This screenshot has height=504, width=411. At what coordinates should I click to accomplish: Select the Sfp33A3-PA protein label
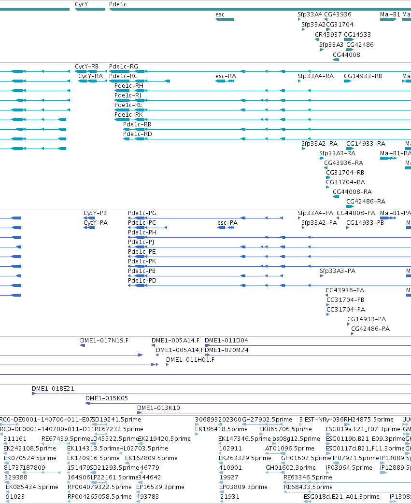[338, 271]
